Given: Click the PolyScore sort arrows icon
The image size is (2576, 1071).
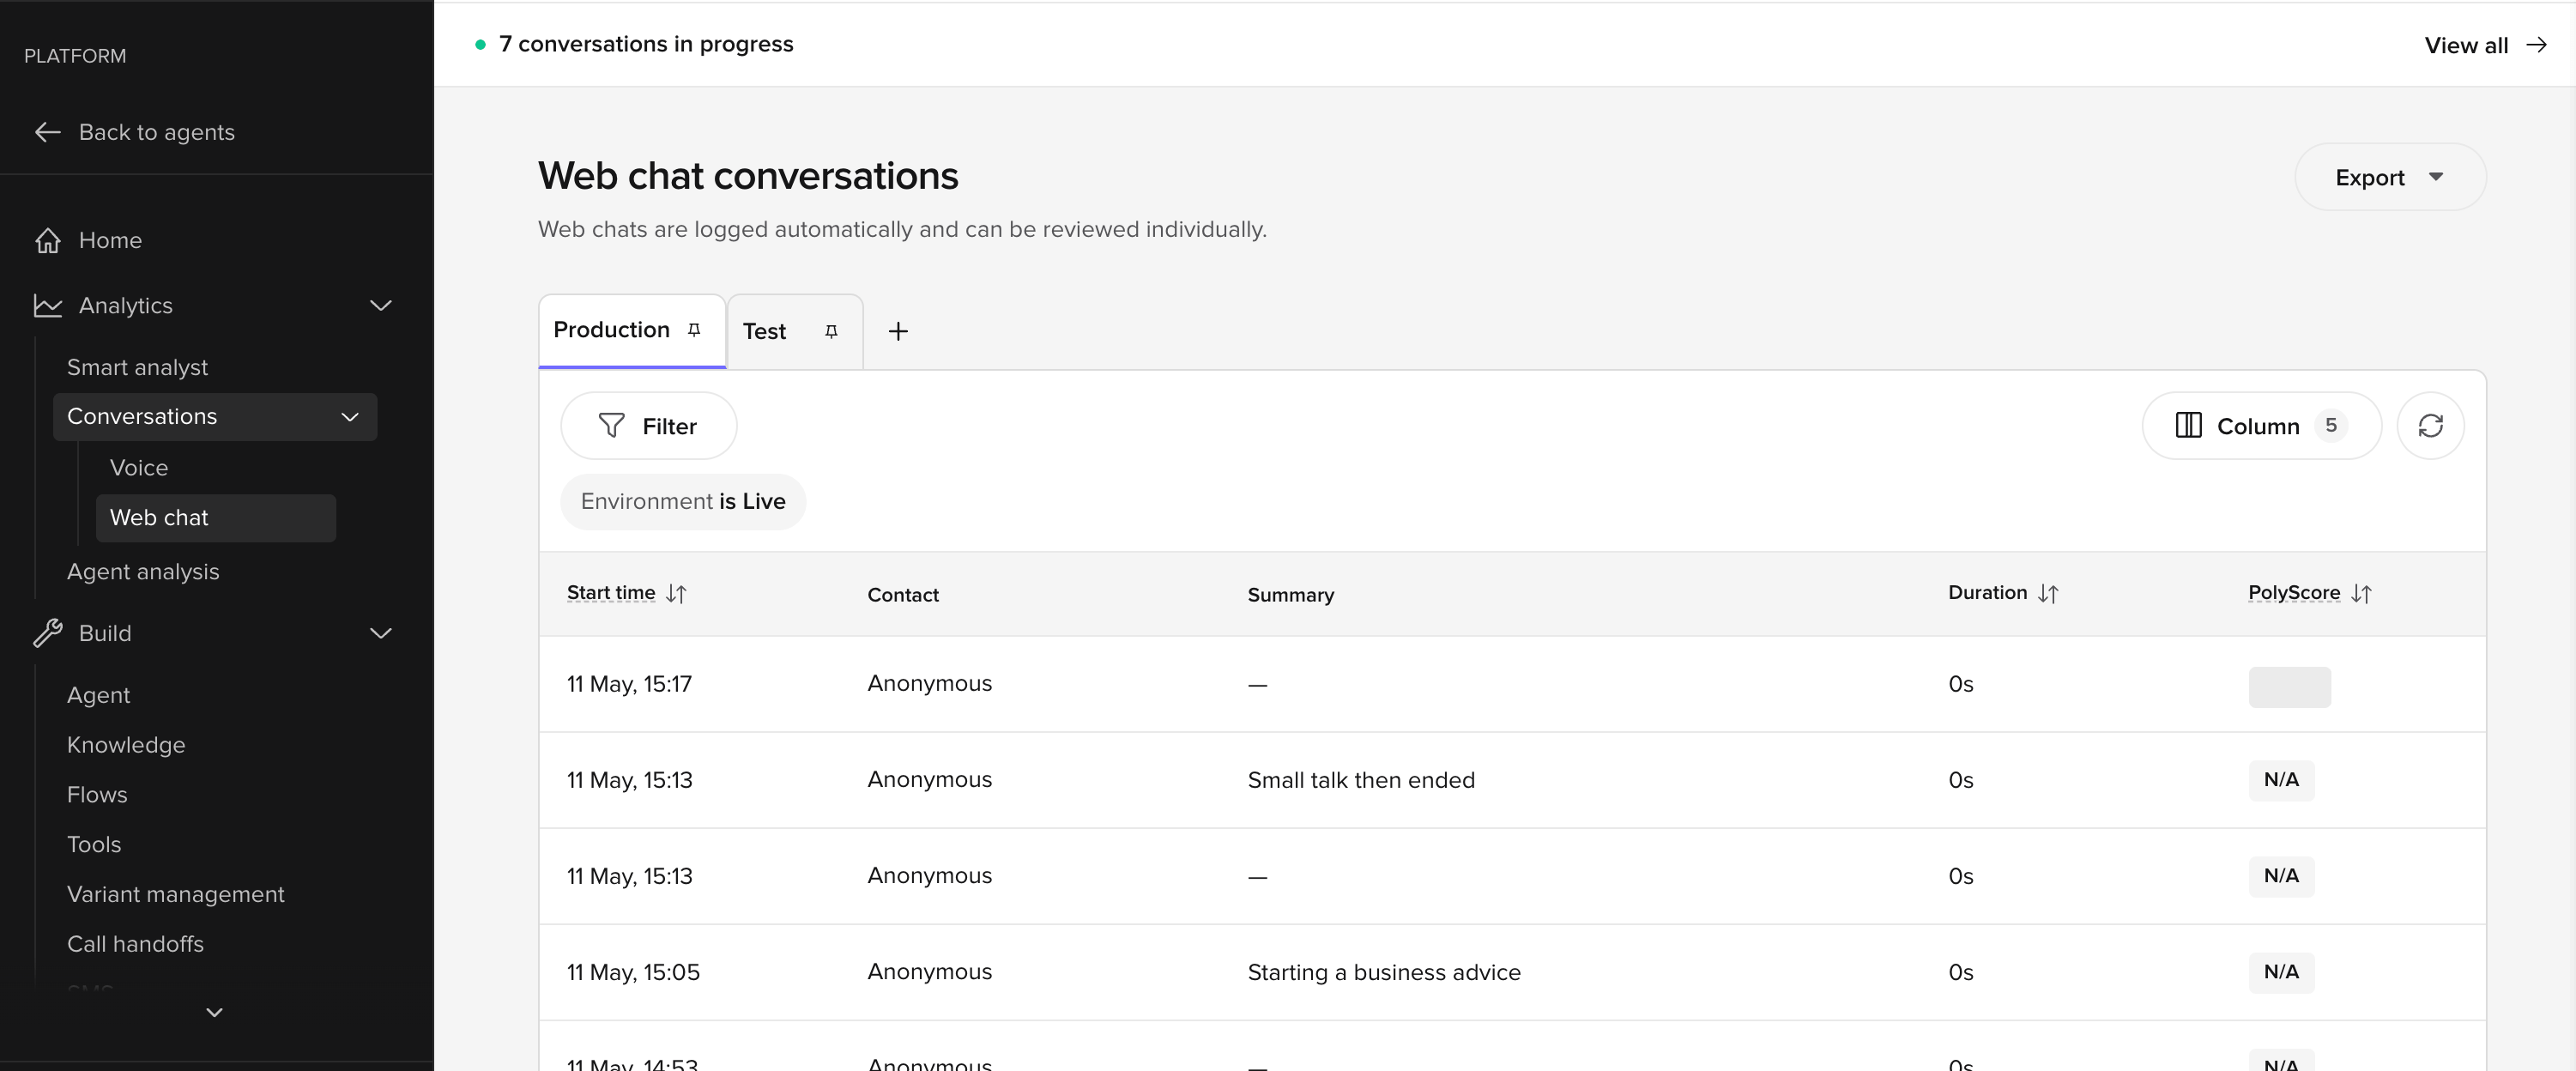Looking at the screenshot, I should 2361,594.
